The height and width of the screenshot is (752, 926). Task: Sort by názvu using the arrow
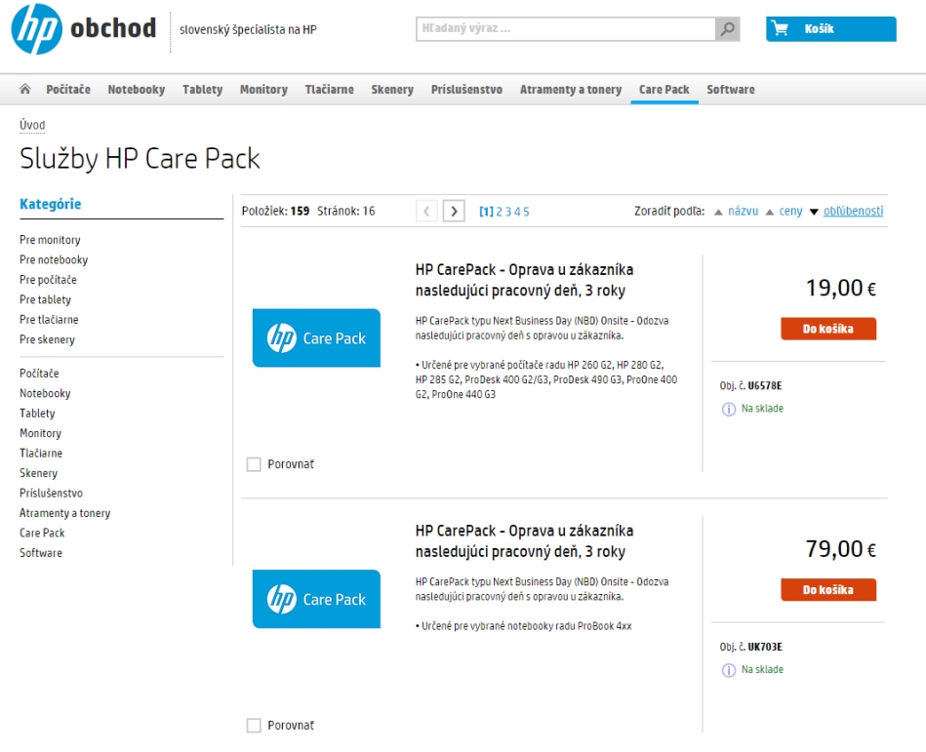pyautogui.click(x=718, y=212)
